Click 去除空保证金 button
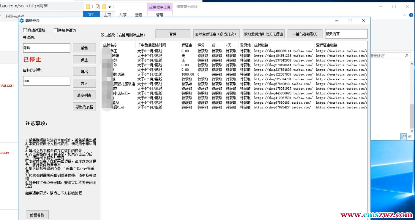 (216, 34)
